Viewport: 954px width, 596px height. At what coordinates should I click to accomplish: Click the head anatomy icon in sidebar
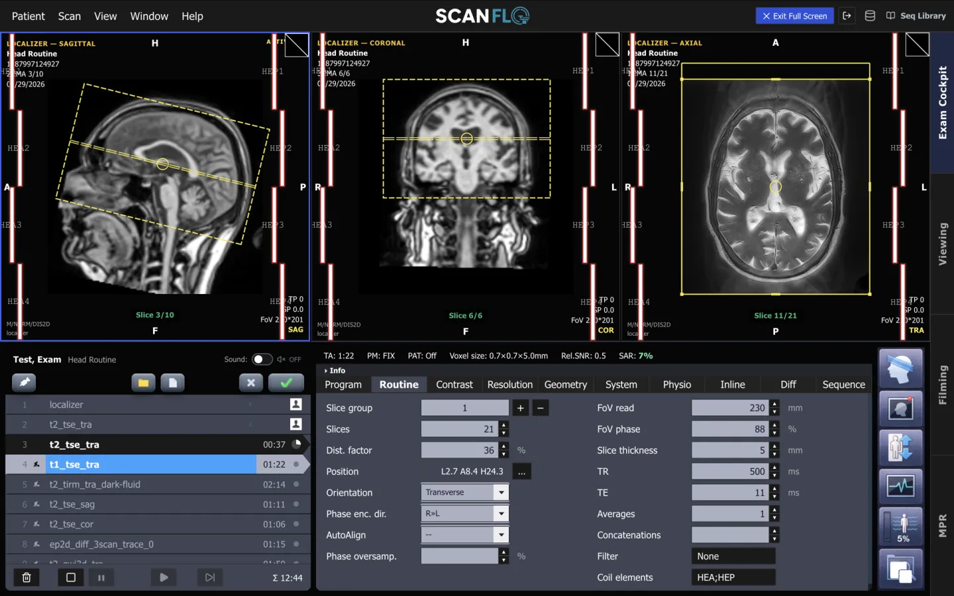[x=901, y=368]
